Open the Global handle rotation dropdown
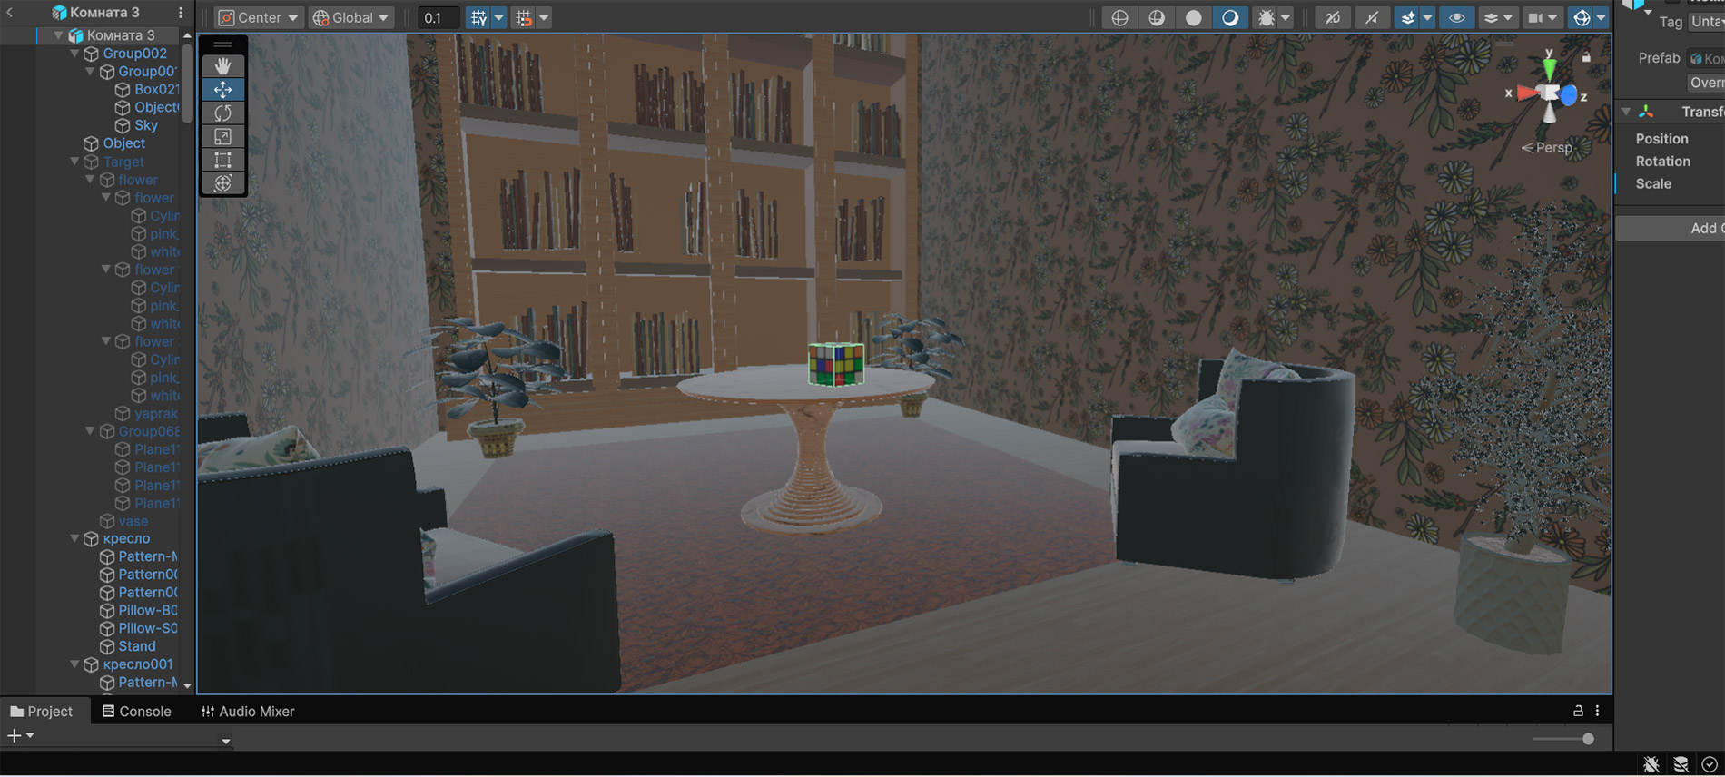 click(350, 18)
